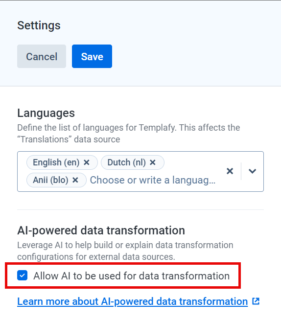Image resolution: width=281 pixels, height=321 pixels.
Task: Open the external link icon beside Learn more
Action: [x=256, y=301]
